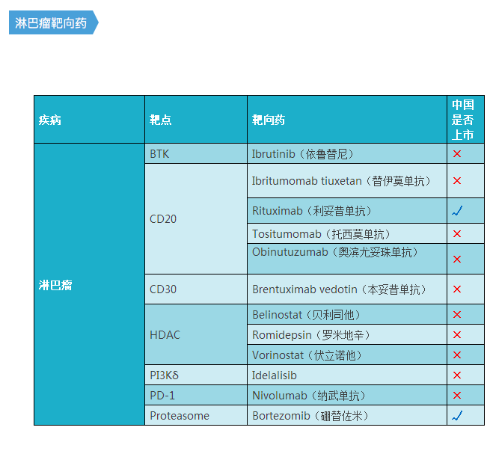Click the red cross in the Ibrutinib row
The image size is (490, 457).
pos(457,153)
